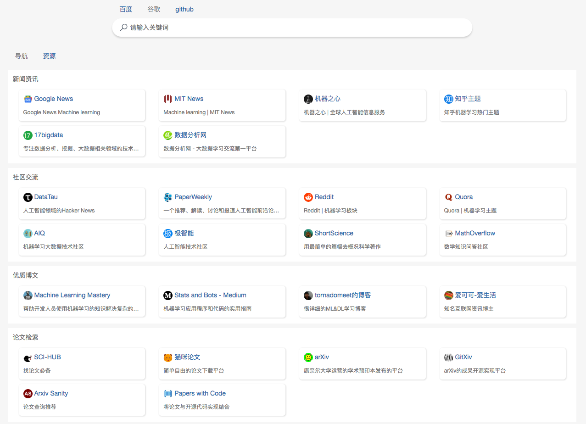
Task: Switch to the 导航 tab
Action: coord(22,56)
